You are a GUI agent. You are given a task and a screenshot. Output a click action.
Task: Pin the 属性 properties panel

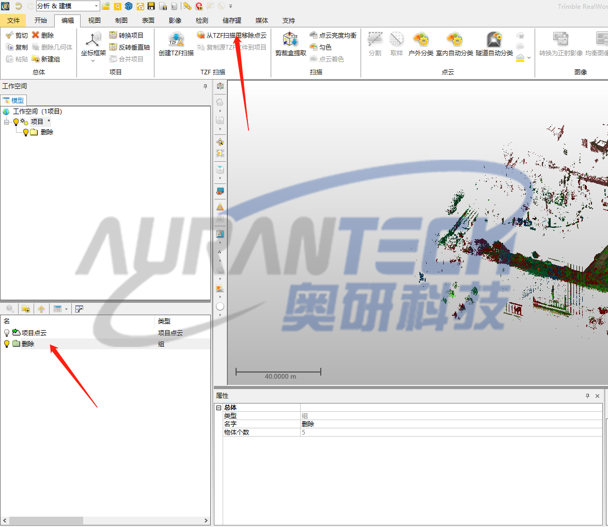click(x=587, y=396)
